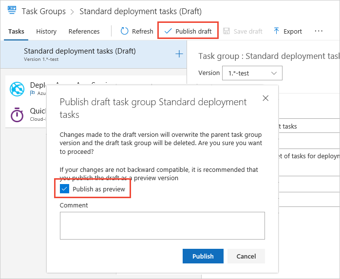Open the more options ellipsis menu
Image resolution: width=340 pixels, height=279 pixels.
pyautogui.click(x=319, y=31)
